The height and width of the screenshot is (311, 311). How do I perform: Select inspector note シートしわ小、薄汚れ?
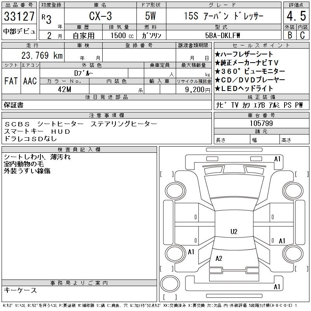pyautogui.click(x=37, y=157)
